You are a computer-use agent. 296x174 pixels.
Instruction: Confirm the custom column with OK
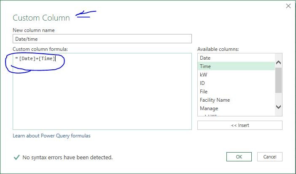pyautogui.click(x=239, y=157)
